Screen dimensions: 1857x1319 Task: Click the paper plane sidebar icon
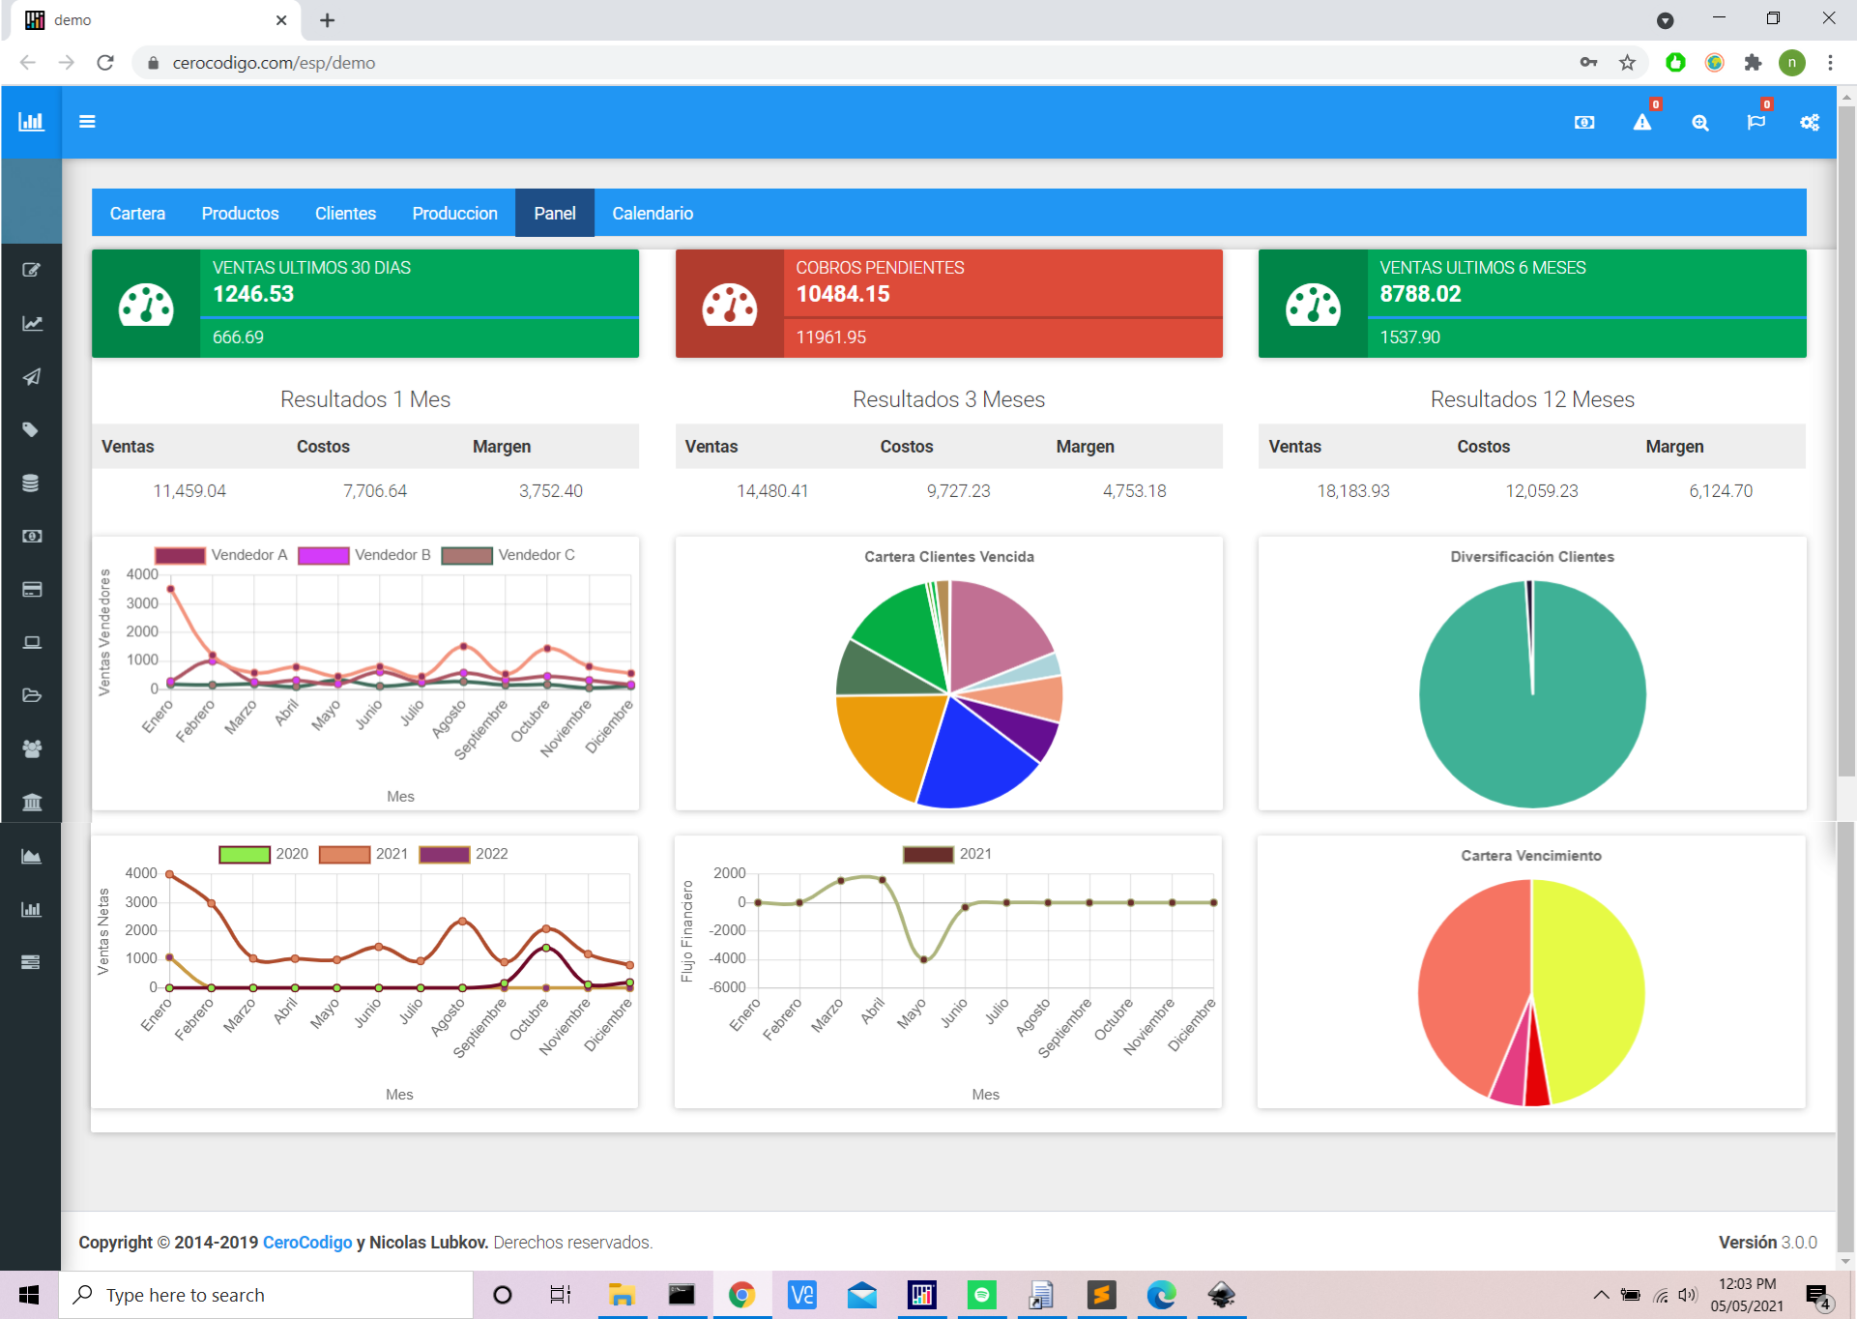click(x=32, y=377)
